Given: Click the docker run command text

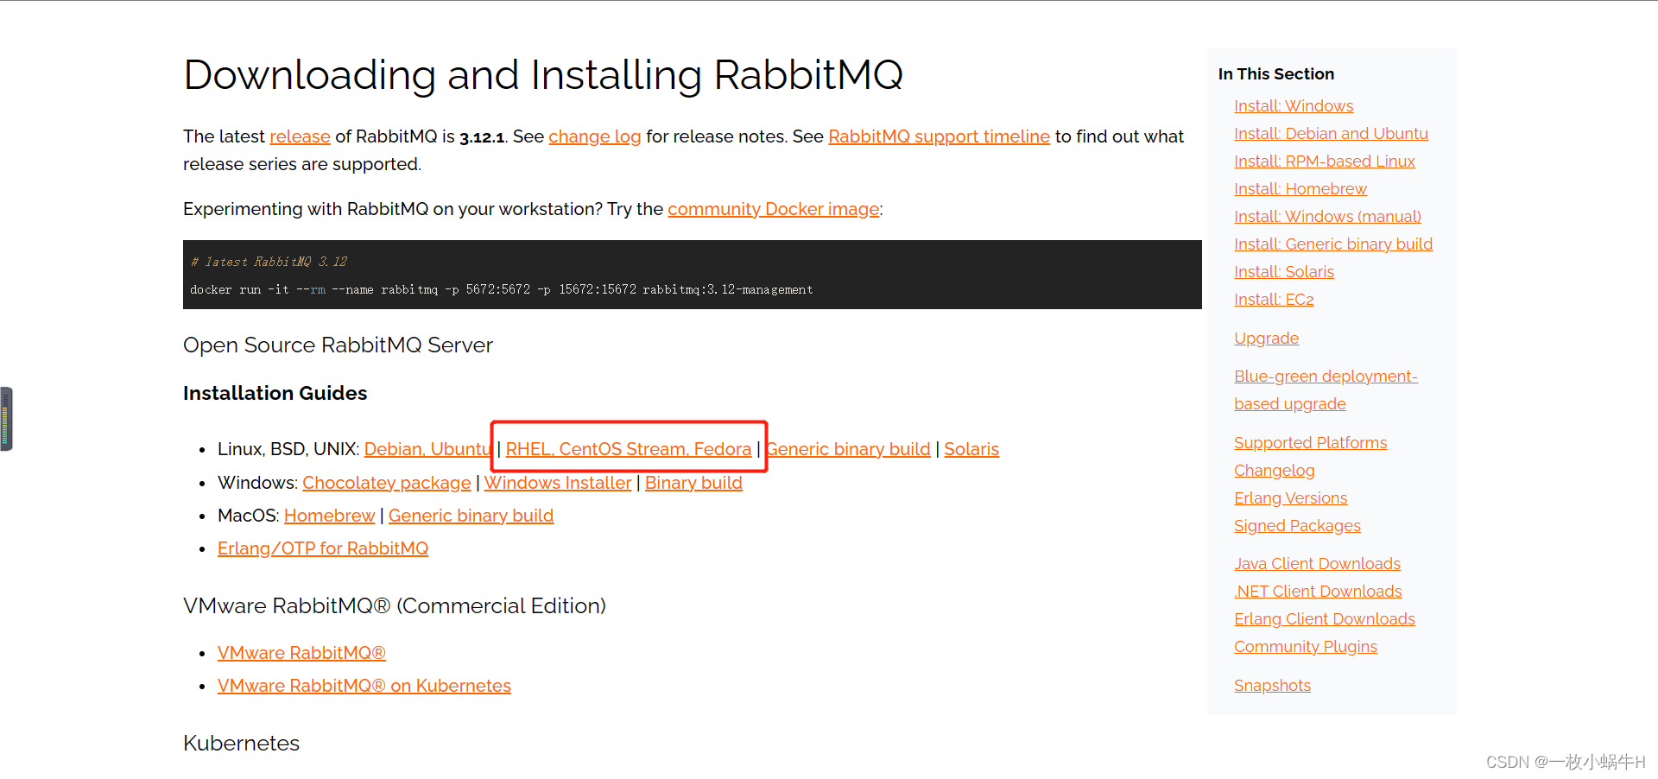Looking at the screenshot, I should click(501, 289).
